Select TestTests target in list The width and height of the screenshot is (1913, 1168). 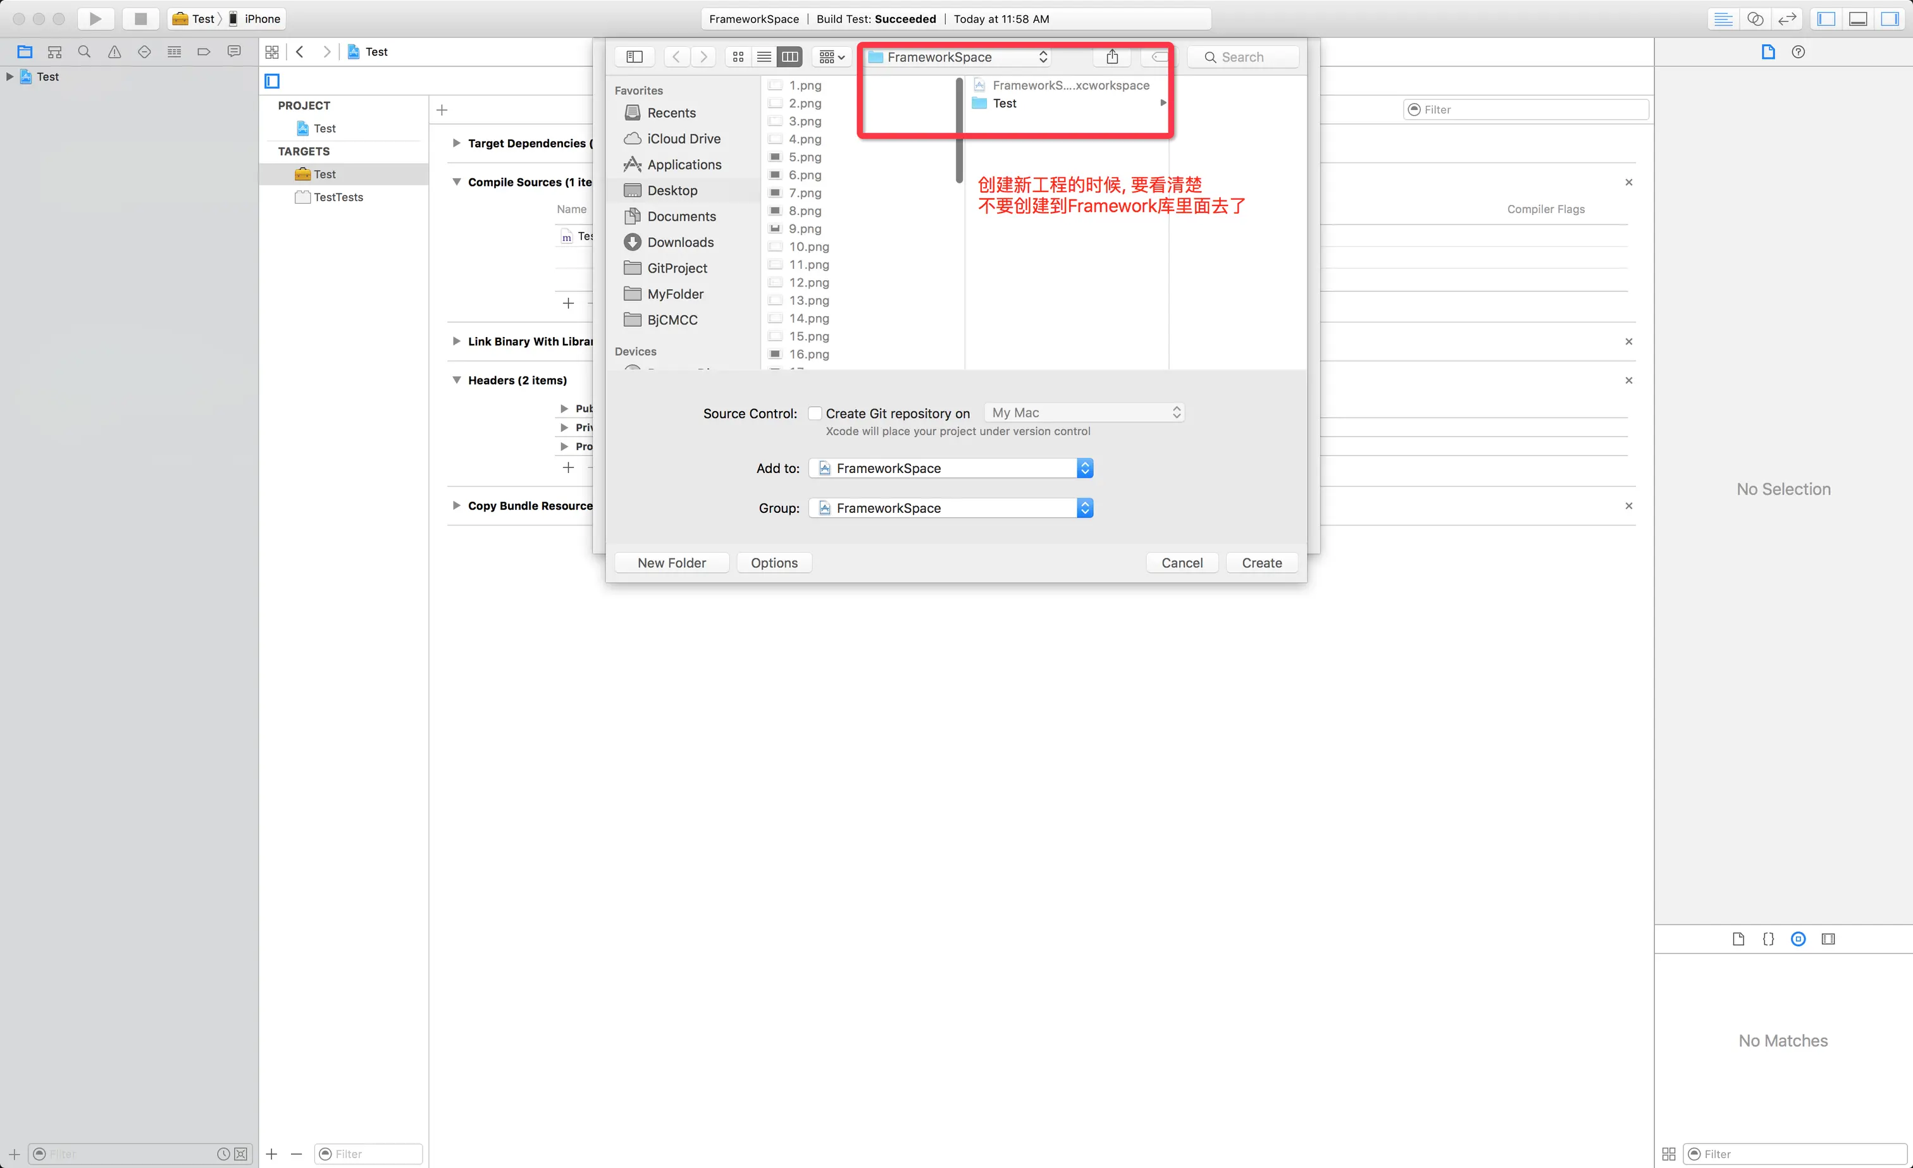[338, 197]
